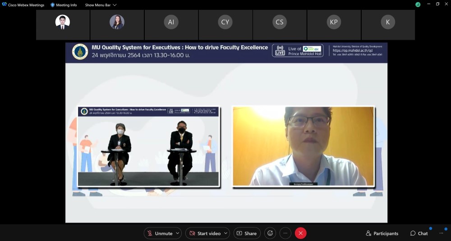Click the Share content button
451x241 pixels.
(x=247, y=233)
